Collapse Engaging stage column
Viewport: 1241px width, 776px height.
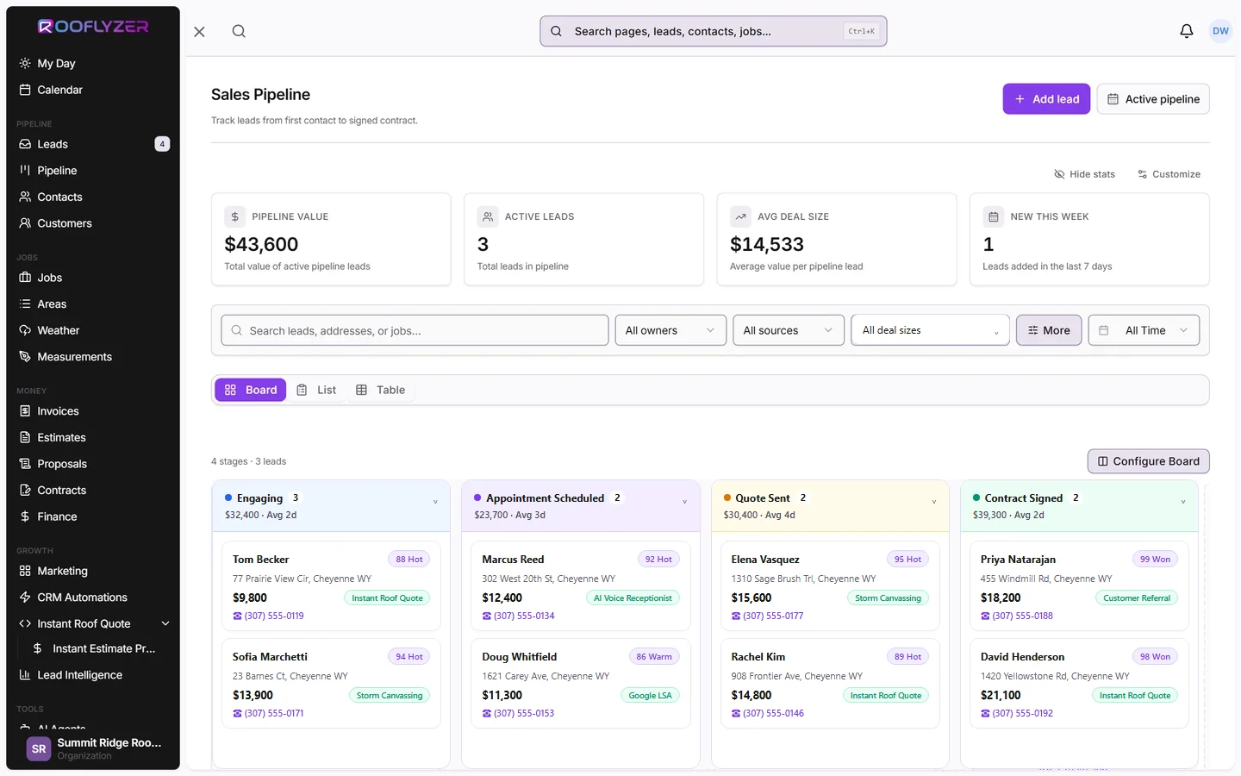pyautogui.click(x=435, y=502)
